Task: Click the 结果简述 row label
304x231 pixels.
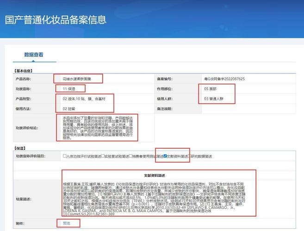Action: (24, 199)
